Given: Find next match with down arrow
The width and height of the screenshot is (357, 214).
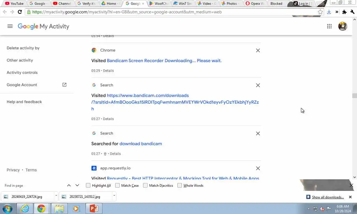Looking at the screenshot, I should (x=77, y=185).
